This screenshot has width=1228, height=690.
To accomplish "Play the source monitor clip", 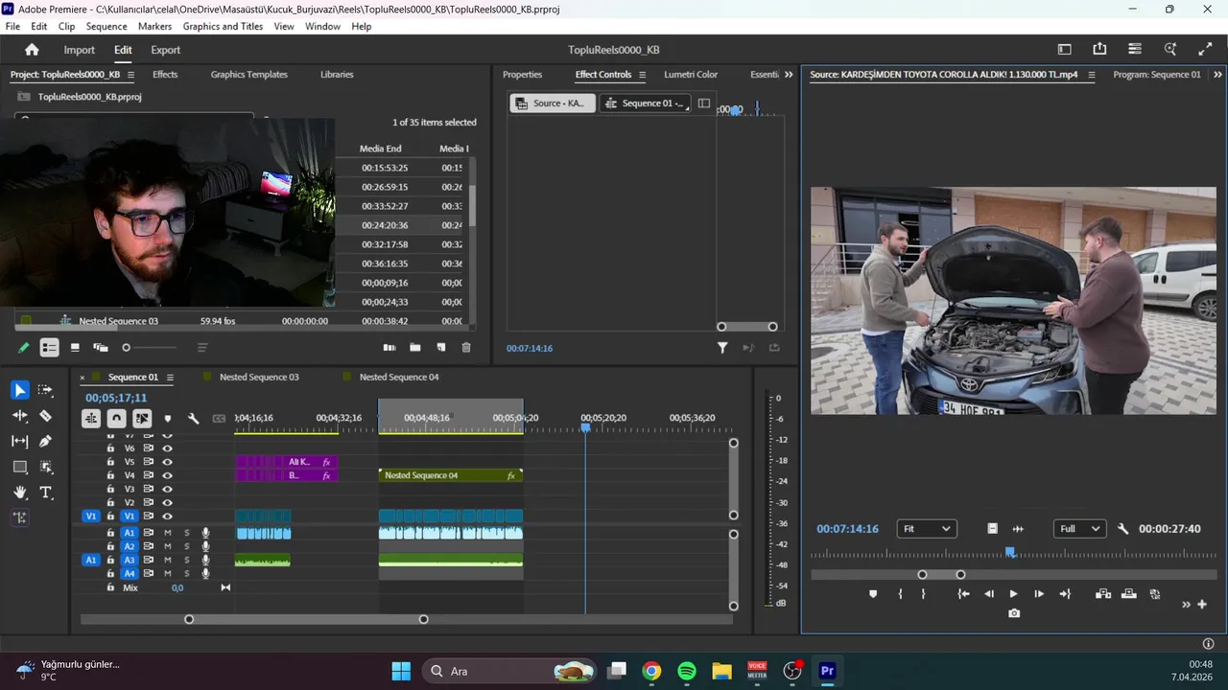I will (x=1014, y=594).
